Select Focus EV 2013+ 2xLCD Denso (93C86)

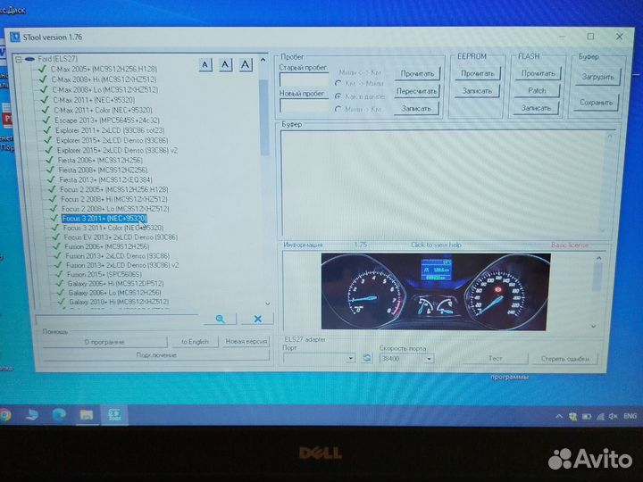[121, 237]
